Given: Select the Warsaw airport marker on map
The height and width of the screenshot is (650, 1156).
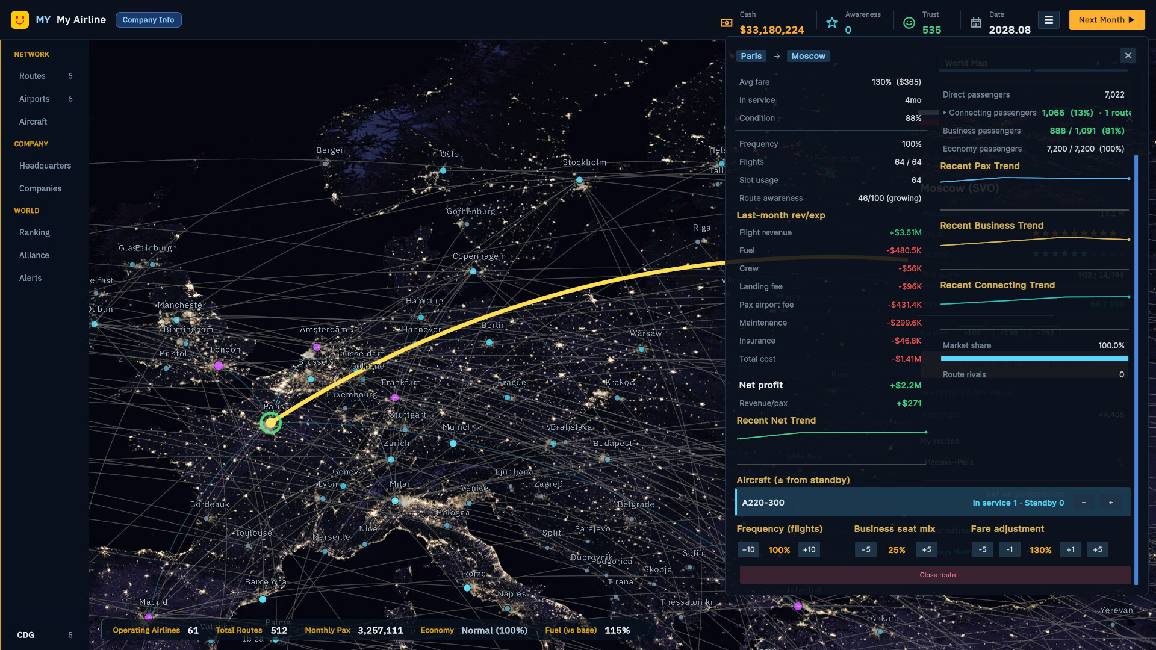Looking at the screenshot, I should tap(641, 349).
